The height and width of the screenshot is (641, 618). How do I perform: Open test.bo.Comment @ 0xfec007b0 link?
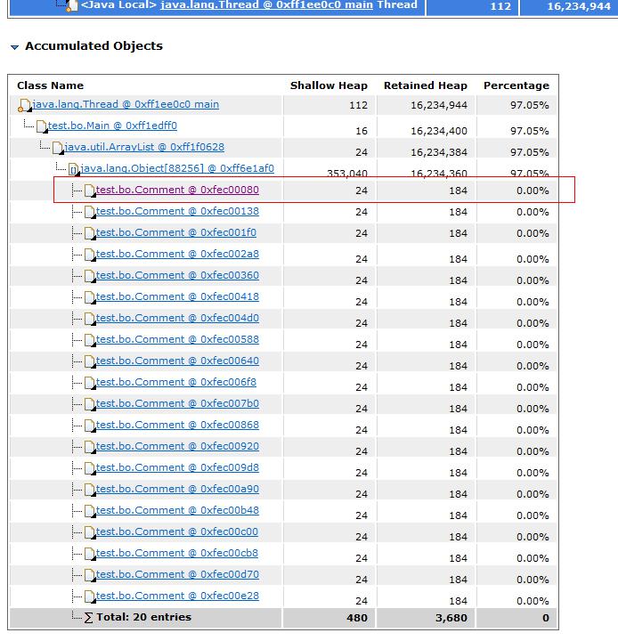point(177,403)
